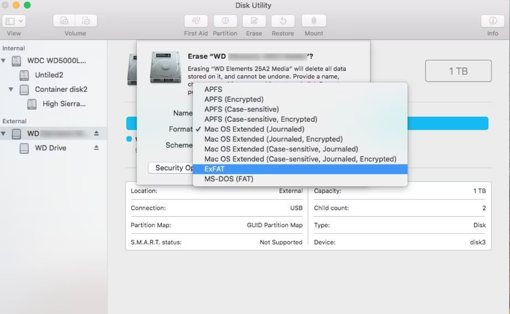Click the Restore toolbar icon
The image size is (510, 314).
click(283, 21)
